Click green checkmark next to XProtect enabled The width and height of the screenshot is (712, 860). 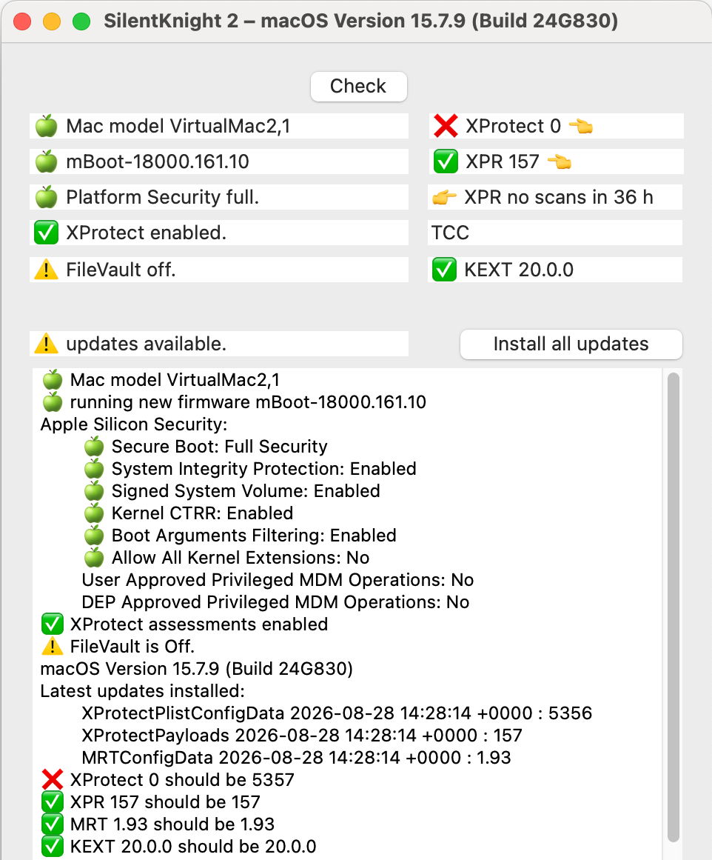(46, 233)
